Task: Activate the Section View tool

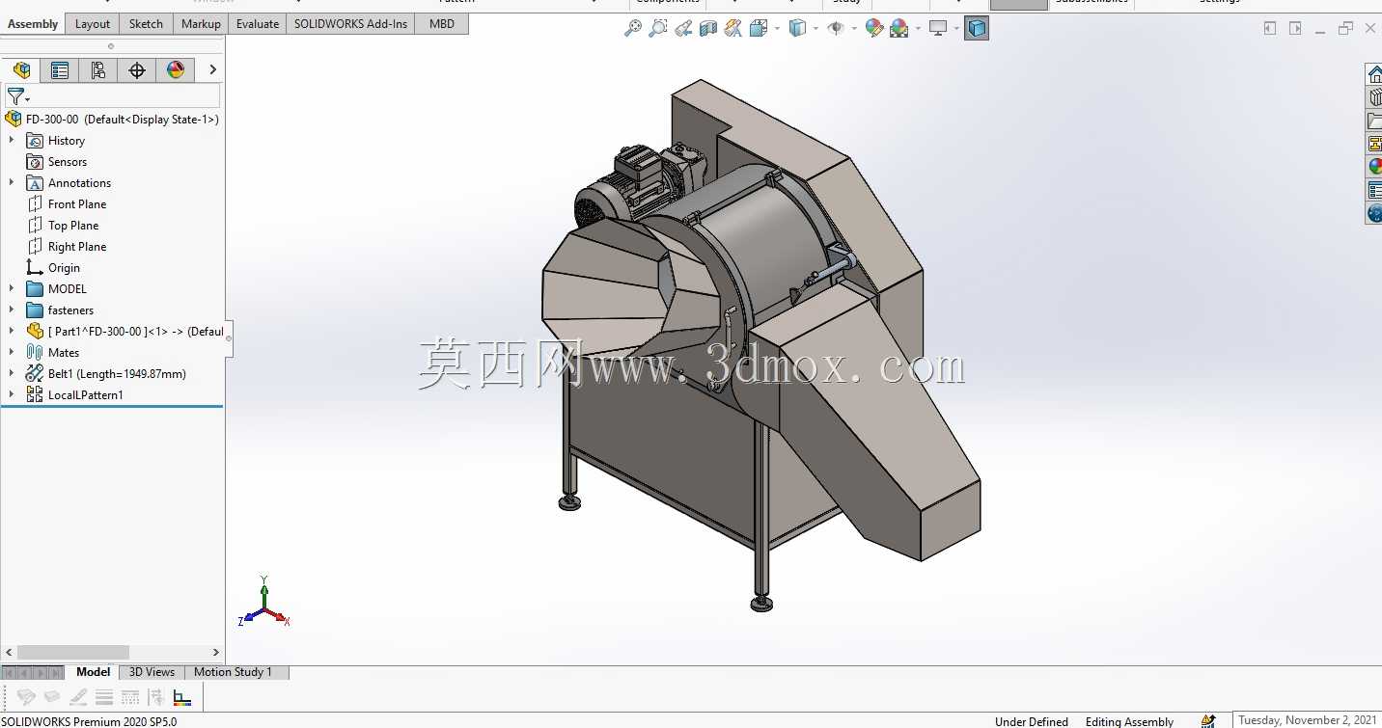Action: pos(708,29)
